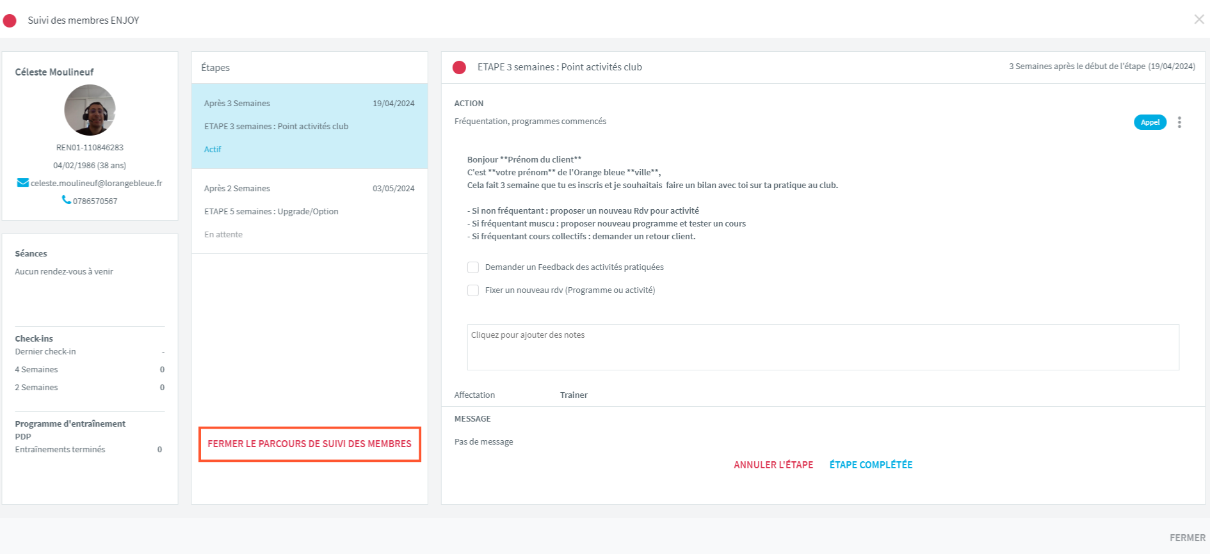The width and height of the screenshot is (1210, 554).
Task: Click the Trainer affectation value
Action: [x=574, y=395]
